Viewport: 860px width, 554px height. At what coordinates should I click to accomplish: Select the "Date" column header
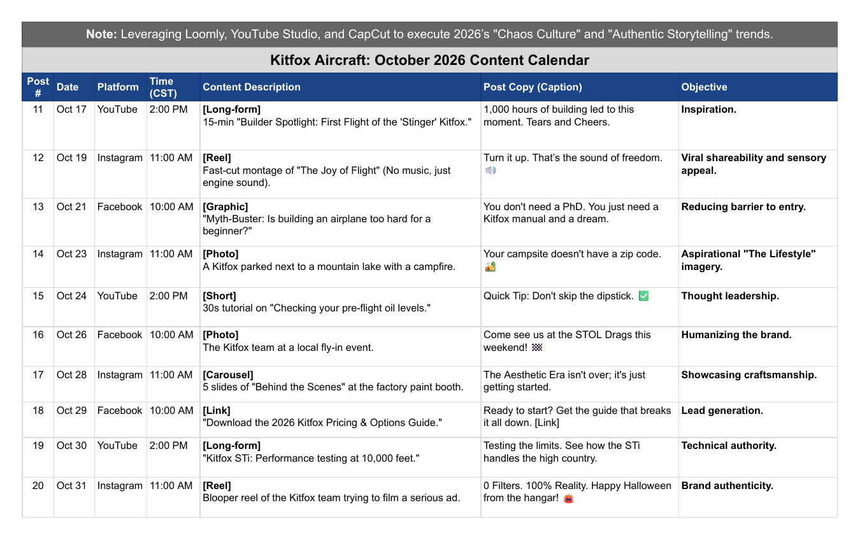point(75,87)
